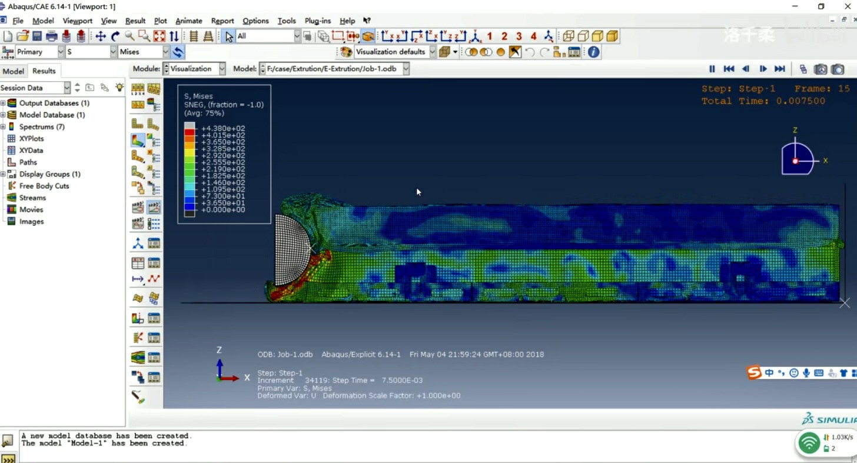Expand the Output Databases tree node
The height and width of the screenshot is (463, 857).
[3, 103]
